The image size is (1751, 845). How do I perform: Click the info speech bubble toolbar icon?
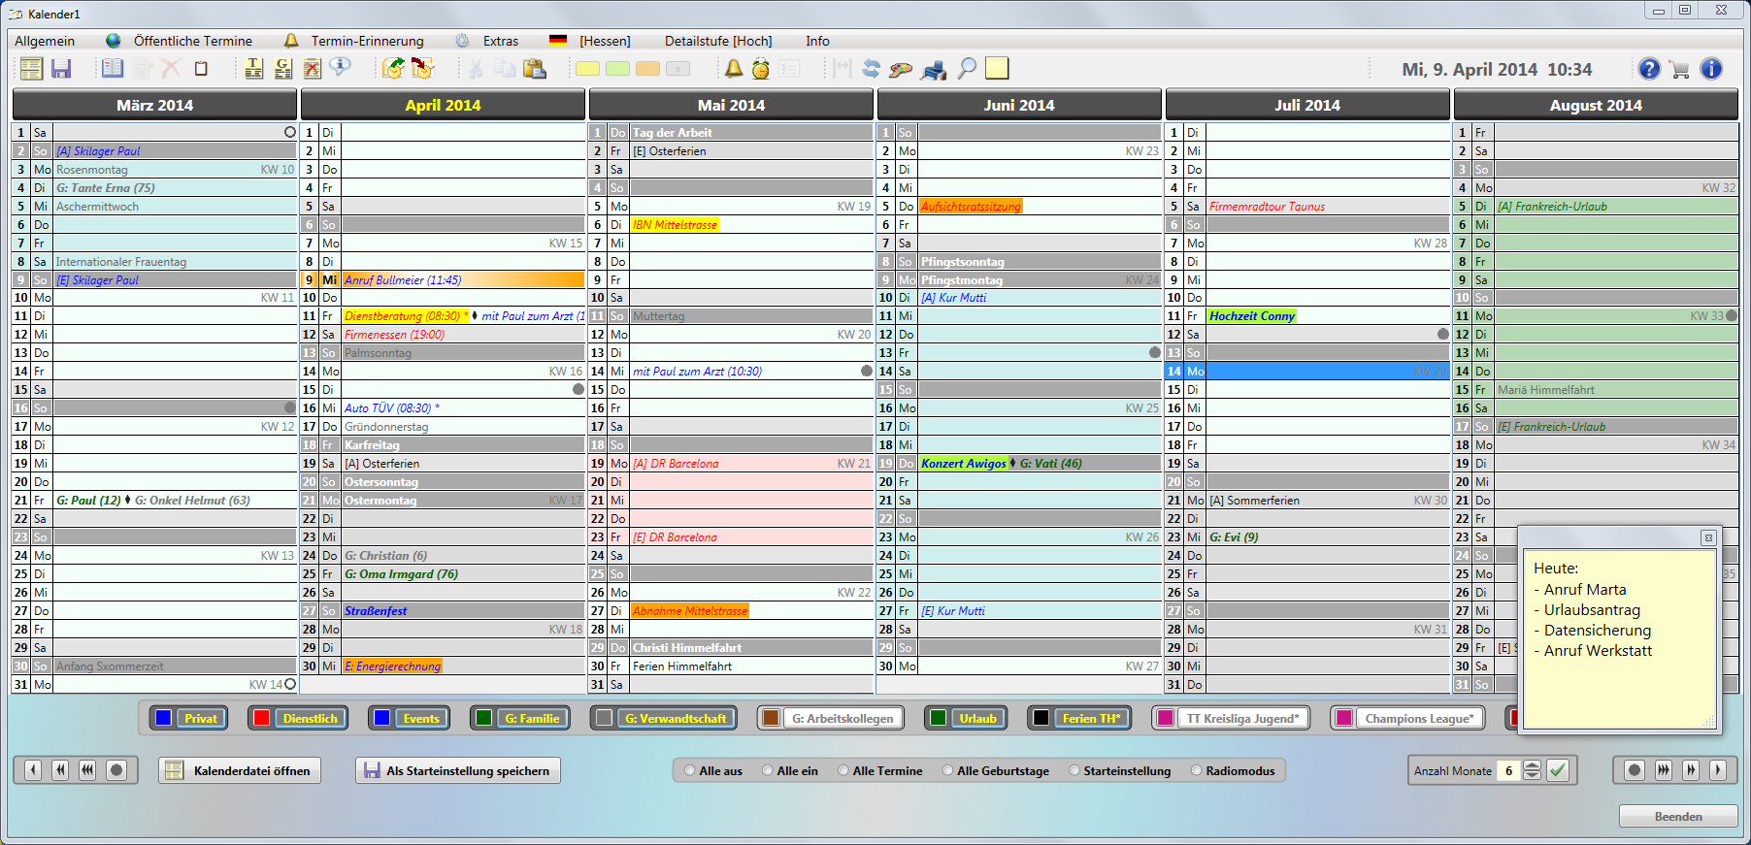(x=340, y=68)
